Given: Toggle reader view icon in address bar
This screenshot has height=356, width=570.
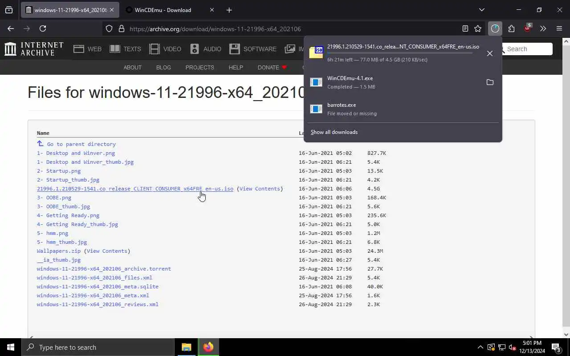Looking at the screenshot, I should point(465,28).
